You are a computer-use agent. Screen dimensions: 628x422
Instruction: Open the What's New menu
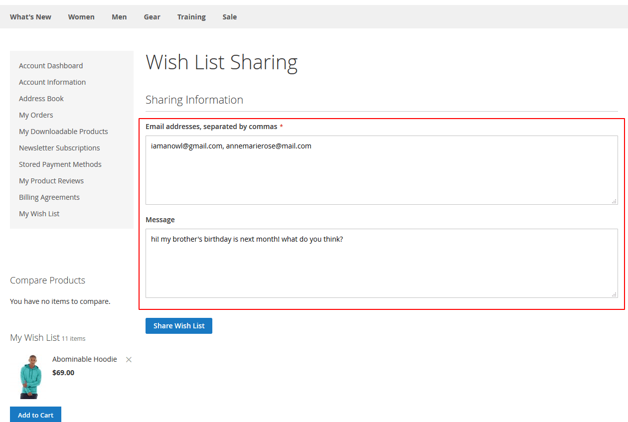(30, 16)
